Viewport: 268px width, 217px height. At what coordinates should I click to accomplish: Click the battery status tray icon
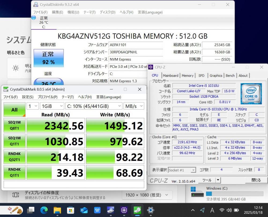236,210
